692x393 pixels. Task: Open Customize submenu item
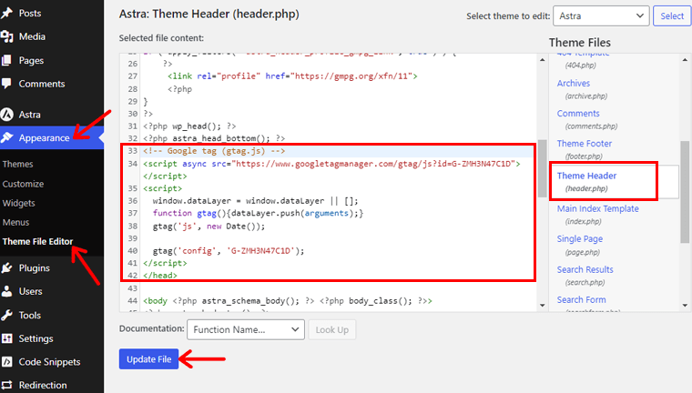[23, 184]
